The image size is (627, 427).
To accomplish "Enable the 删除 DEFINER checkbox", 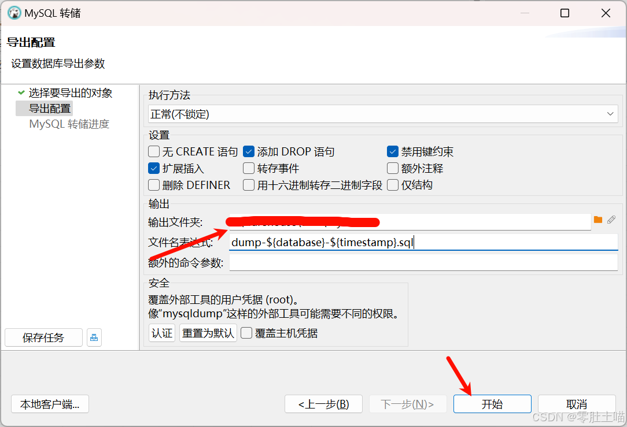I will pos(154,185).
